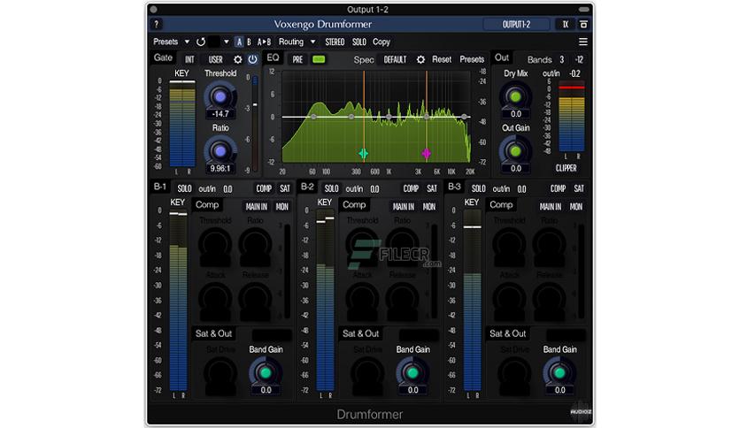Toggle B-1 MON key monitor button
The width and height of the screenshot is (740, 428).
click(x=282, y=206)
